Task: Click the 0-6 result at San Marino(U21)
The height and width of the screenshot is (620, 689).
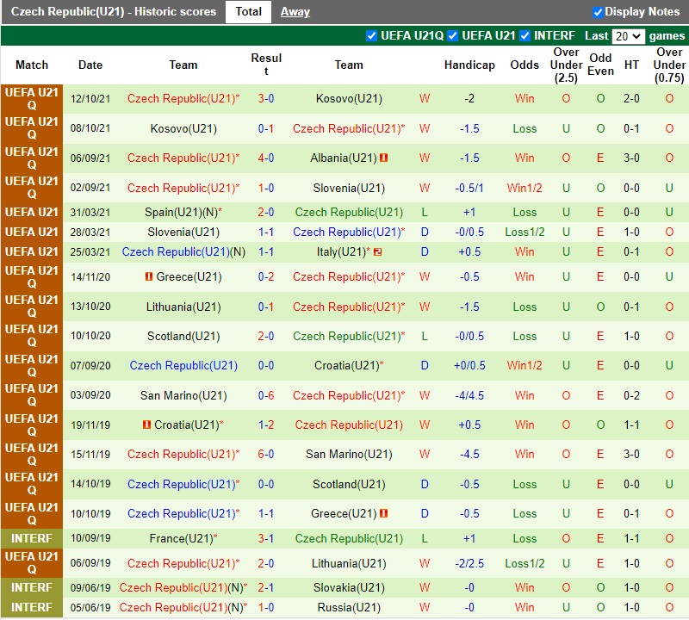Action: point(266,395)
